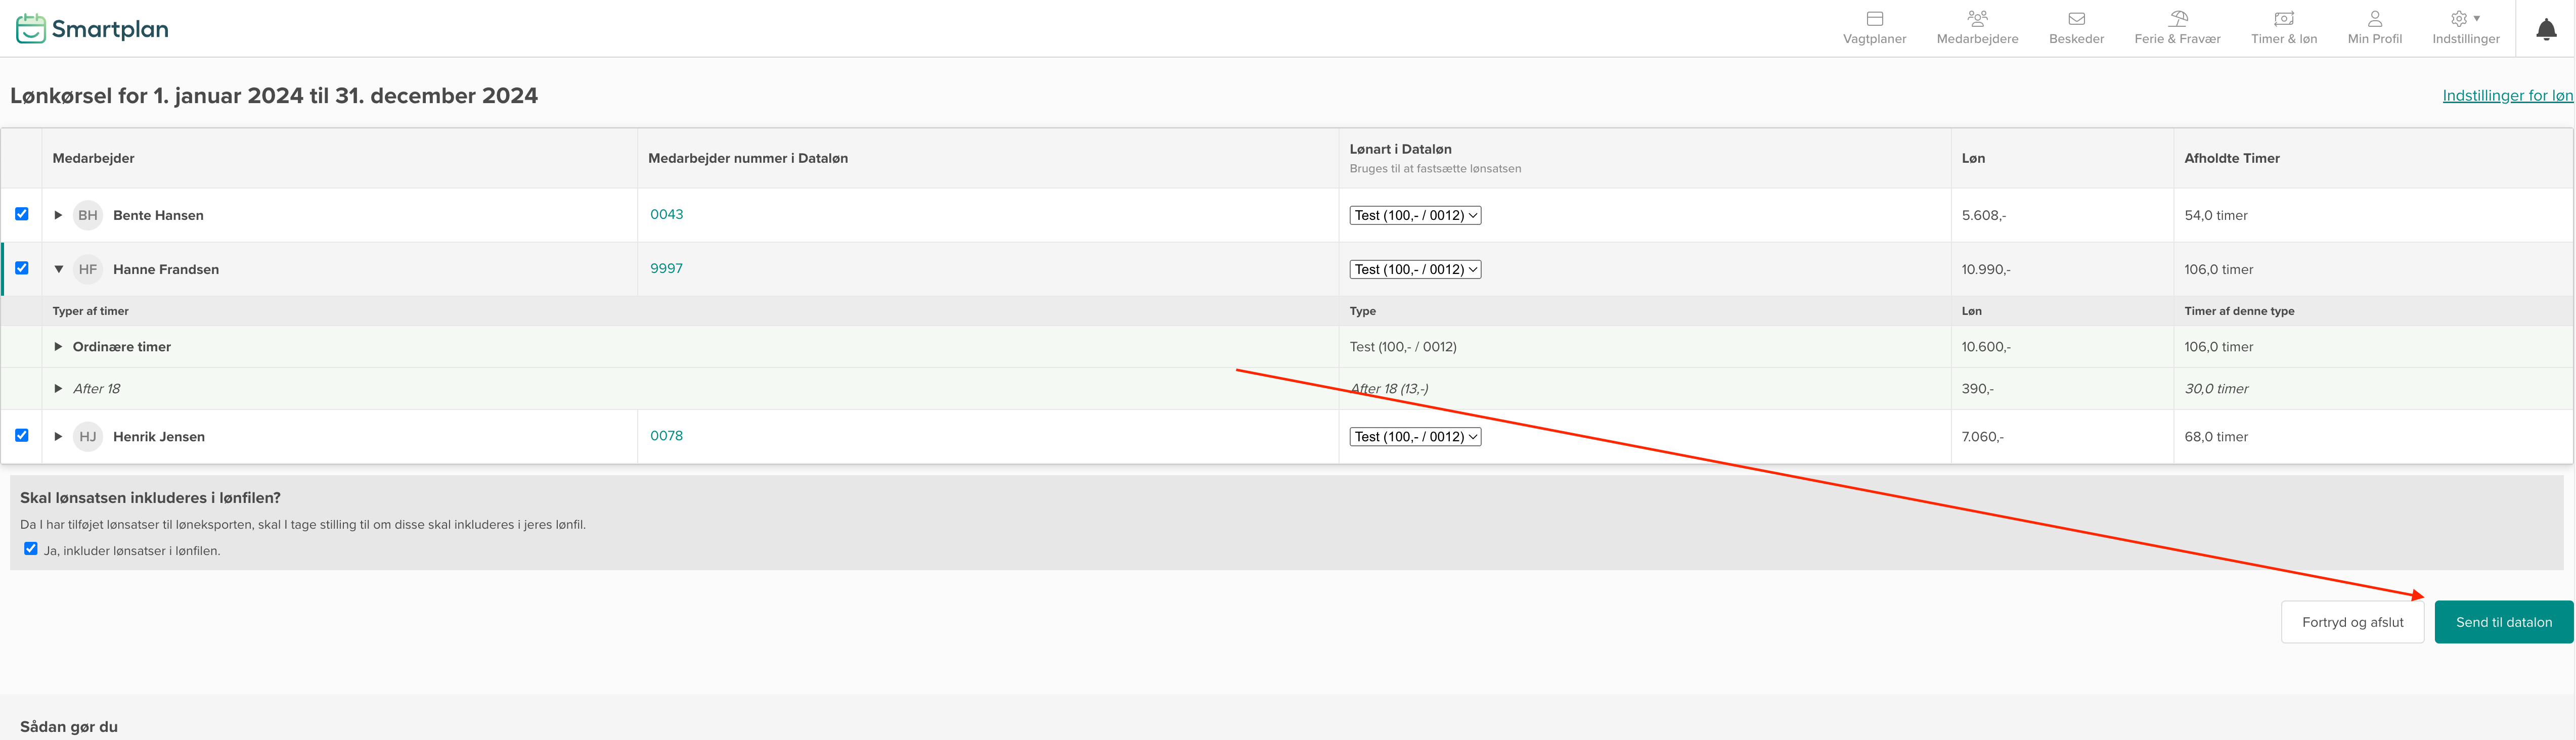Open the Beskeder envelope icon
The width and height of the screenshot is (2576, 740).
2076,19
